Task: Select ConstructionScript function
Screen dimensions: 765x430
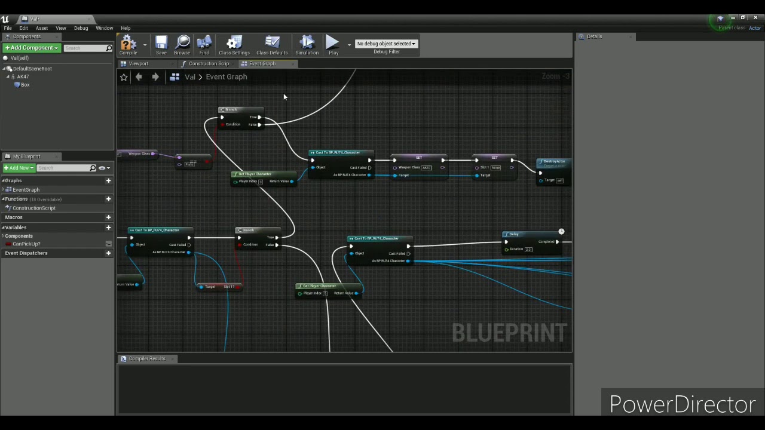Action: coord(33,208)
